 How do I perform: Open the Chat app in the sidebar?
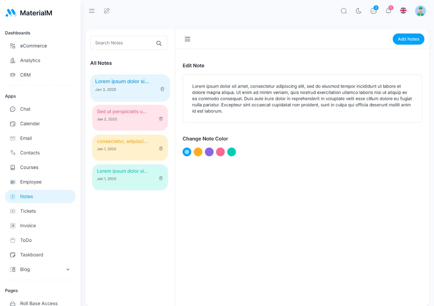[x=25, y=109]
